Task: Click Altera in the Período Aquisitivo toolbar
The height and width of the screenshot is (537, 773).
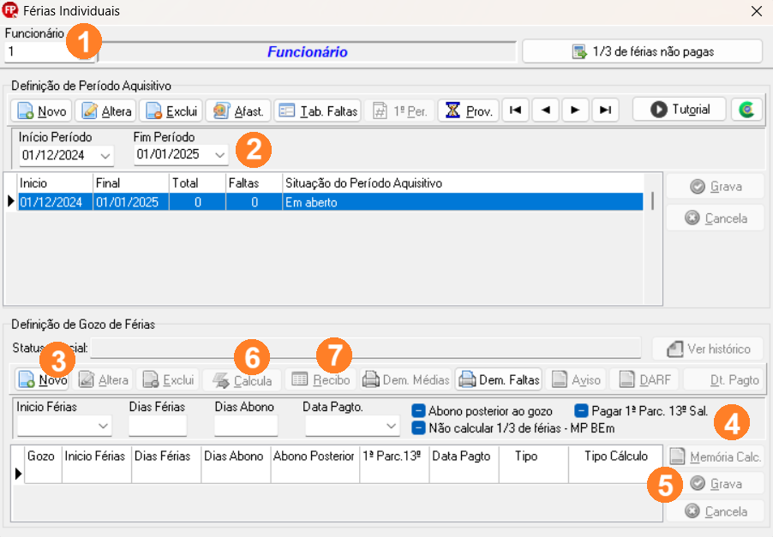Action: tap(106, 110)
